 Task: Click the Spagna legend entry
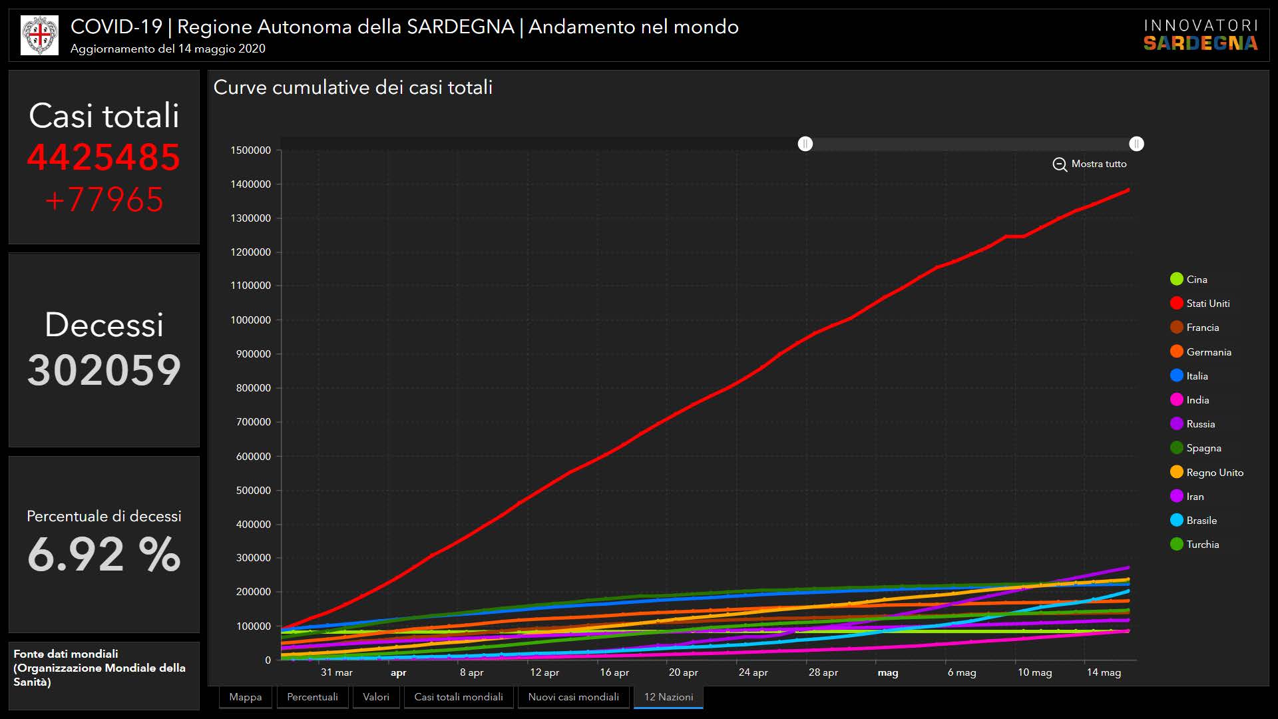coord(1203,448)
